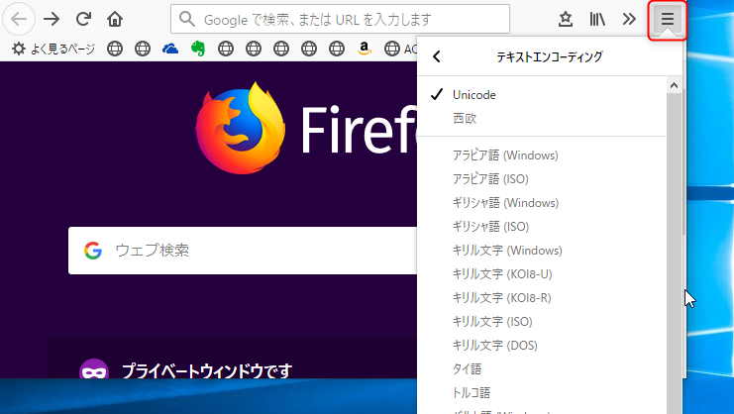
Task: Open the Evernote elephant bookmark
Action: 198,49
